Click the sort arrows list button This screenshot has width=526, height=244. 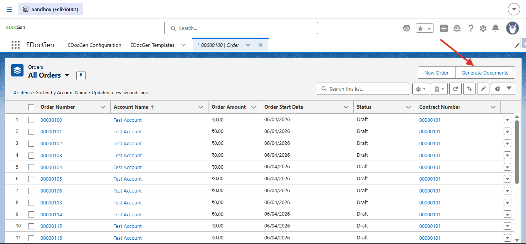pyautogui.click(x=469, y=89)
